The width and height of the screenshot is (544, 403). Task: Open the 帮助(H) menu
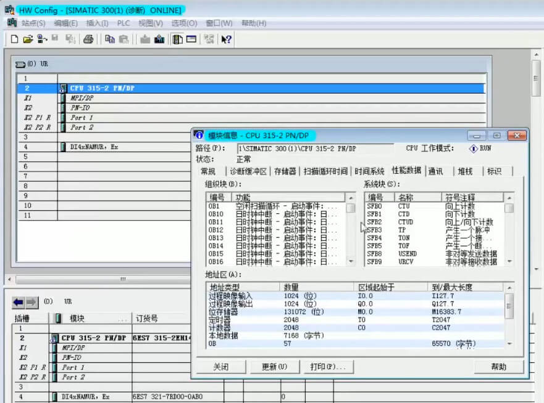(x=254, y=23)
